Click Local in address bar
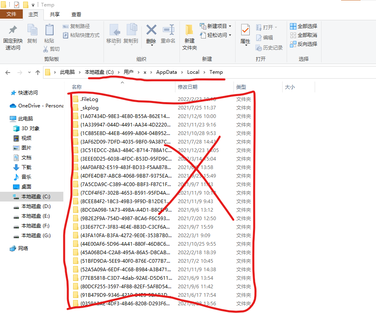This screenshot has height=313, width=376. point(193,72)
